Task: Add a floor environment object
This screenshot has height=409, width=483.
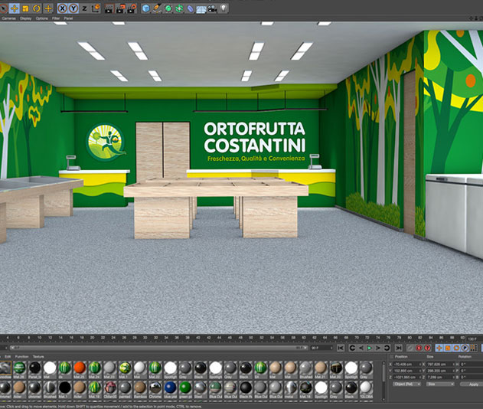Action: 201,9
